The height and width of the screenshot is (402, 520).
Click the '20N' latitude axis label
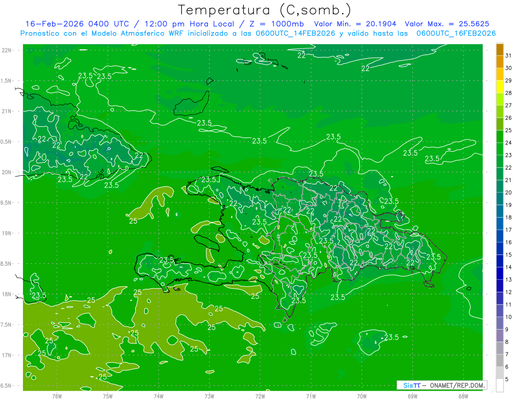[x=7, y=172]
